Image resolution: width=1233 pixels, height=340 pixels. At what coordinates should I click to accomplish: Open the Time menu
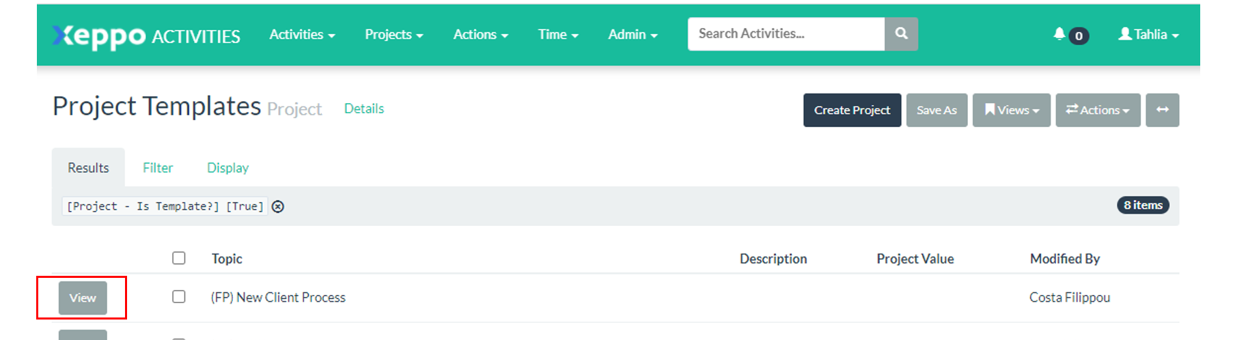pos(557,35)
